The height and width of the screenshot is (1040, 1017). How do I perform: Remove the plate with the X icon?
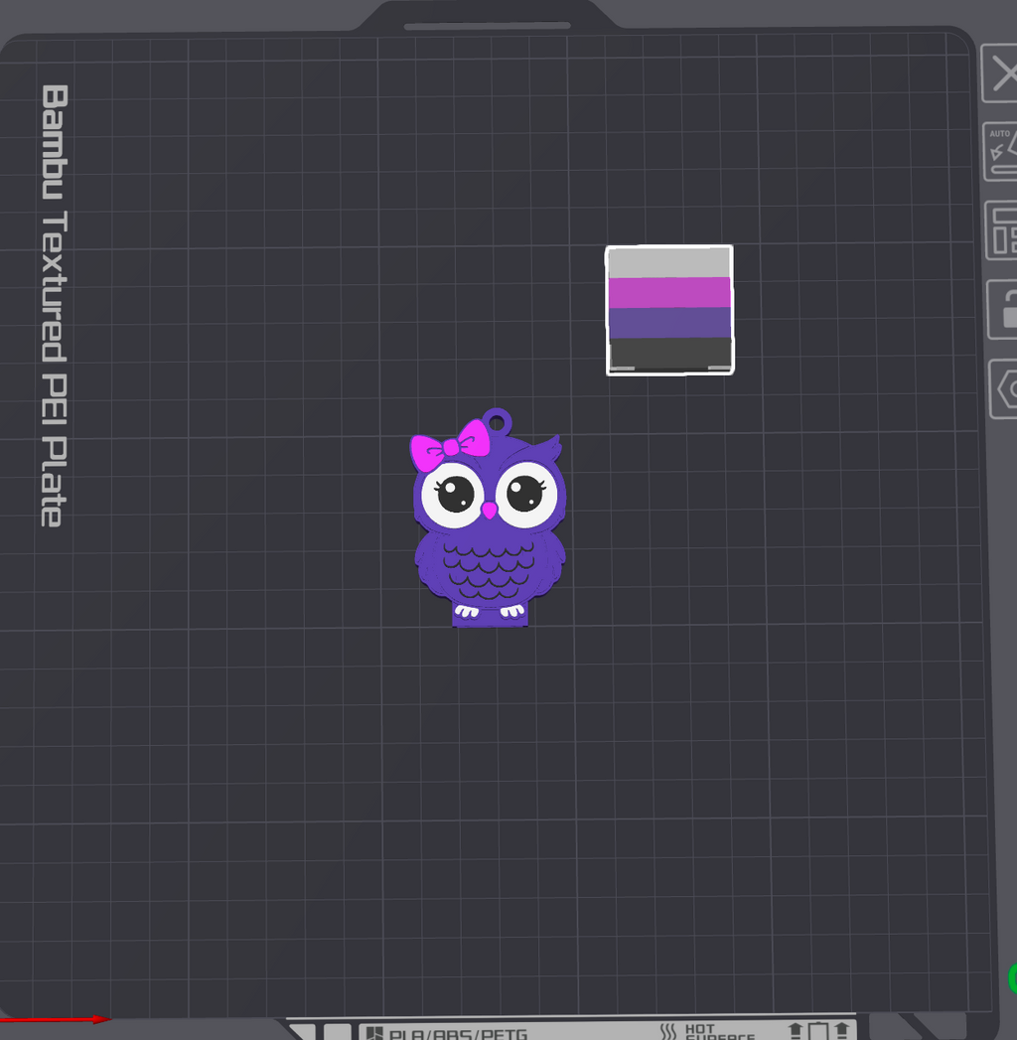1000,73
